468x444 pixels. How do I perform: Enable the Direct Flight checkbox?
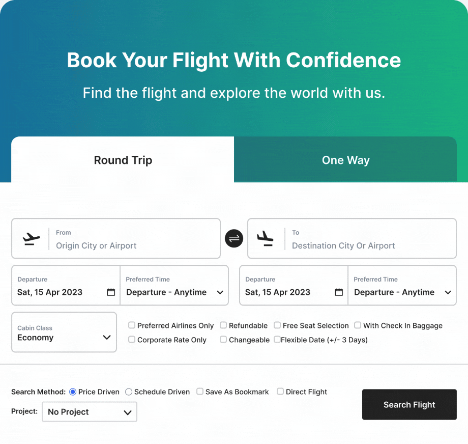280,392
